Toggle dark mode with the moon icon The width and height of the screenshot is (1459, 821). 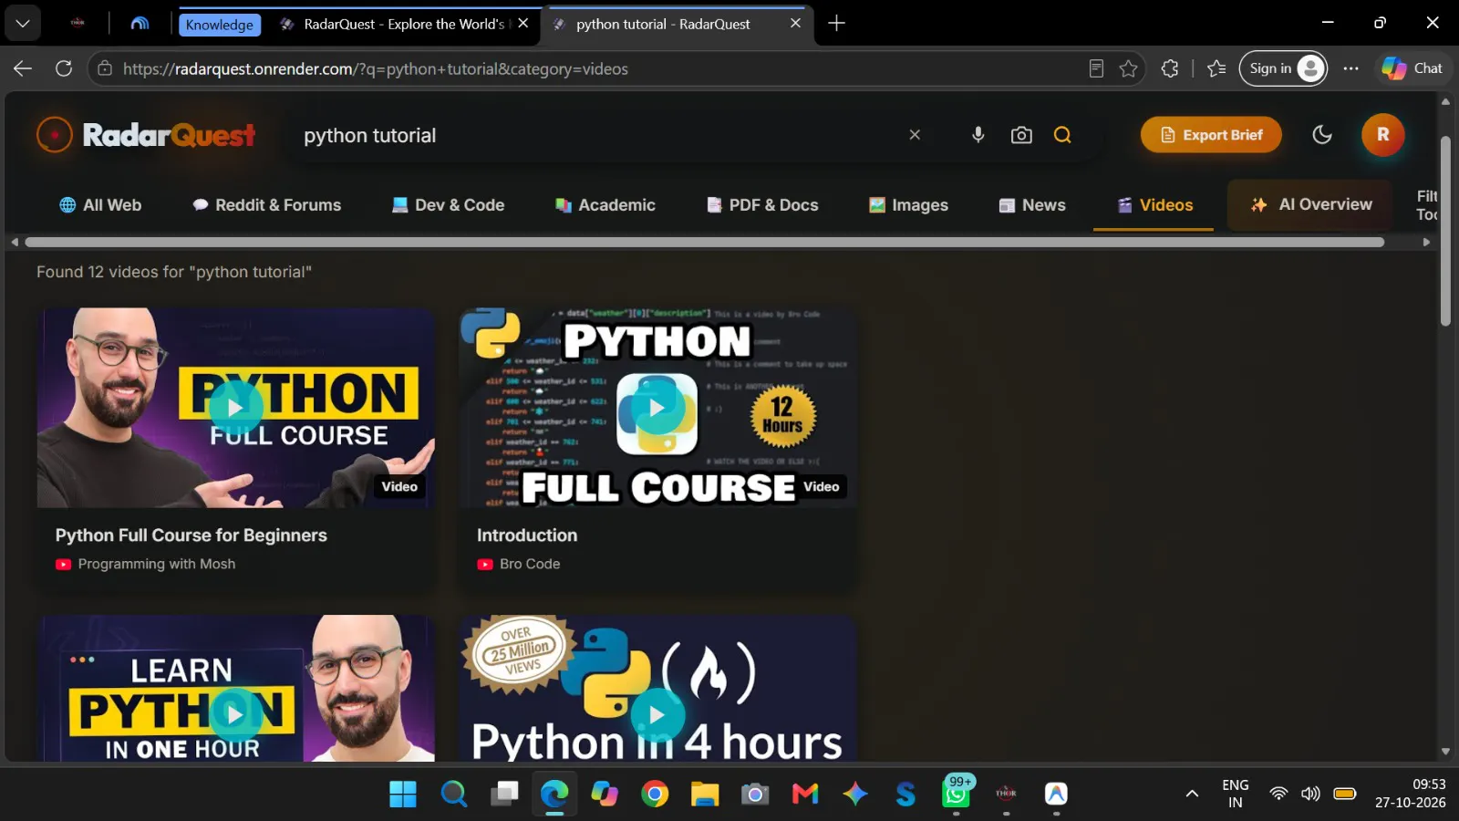(x=1321, y=135)
